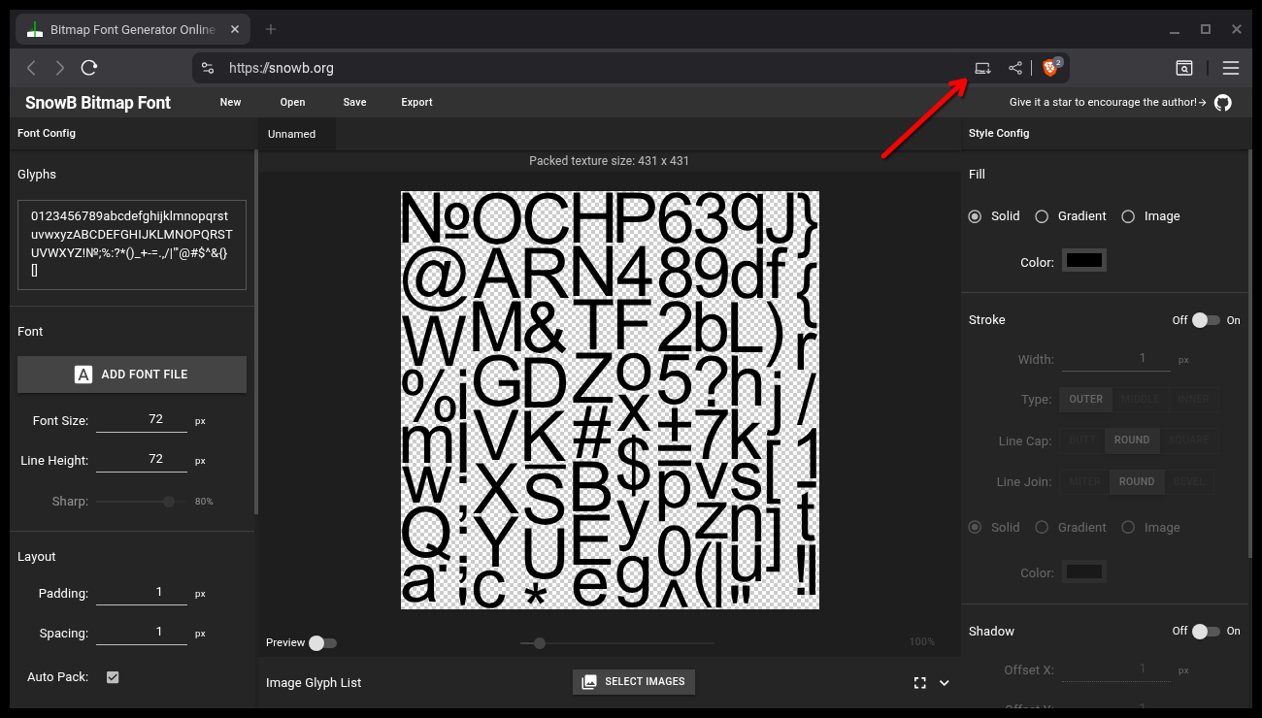Toggle the Stroke switch on
This screenshot has height=718, width=1262.
click(x=1206, y=320)
